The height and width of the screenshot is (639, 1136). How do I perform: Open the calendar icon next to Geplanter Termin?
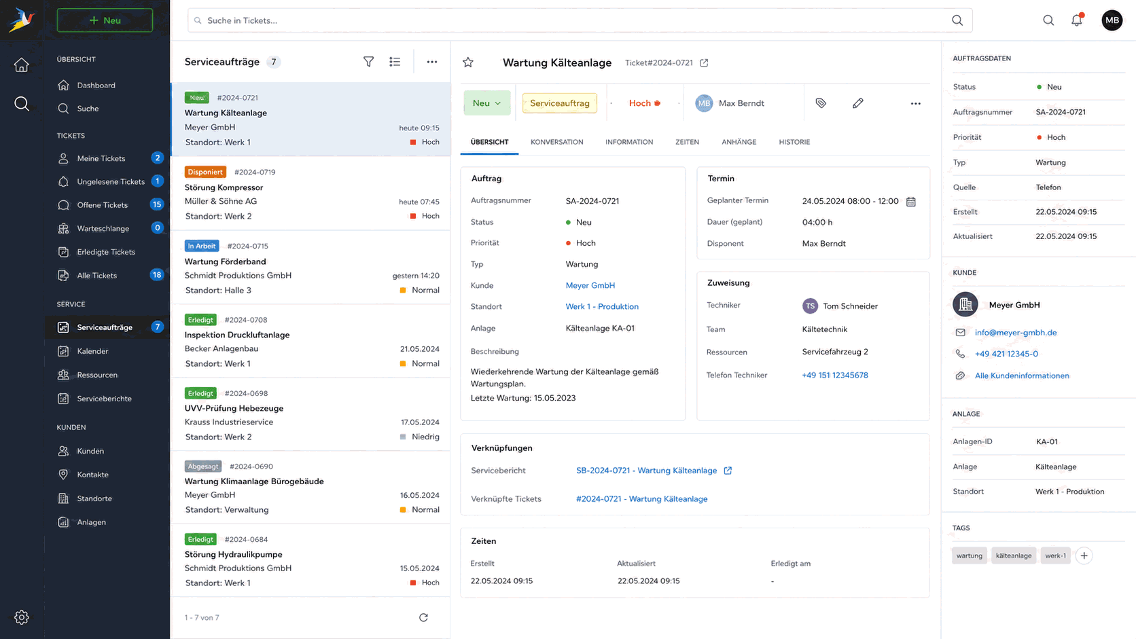coord(911,202)
